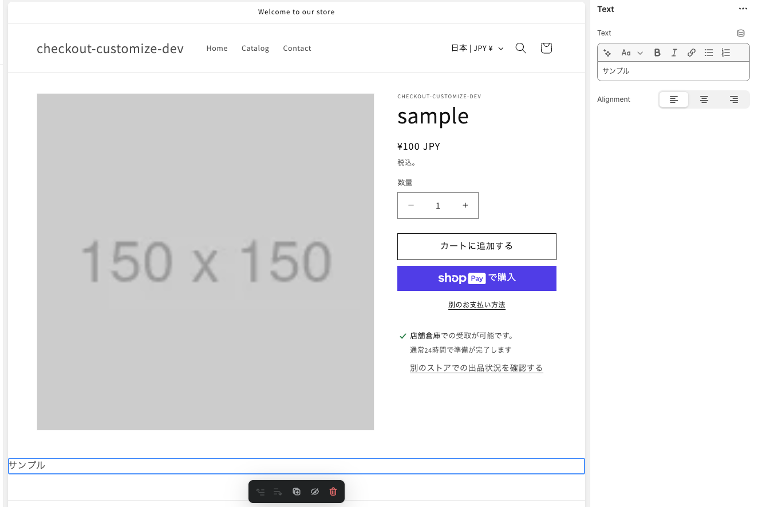Set text alignment to center
Screen dimensions: 758x507
coord(704,99)
